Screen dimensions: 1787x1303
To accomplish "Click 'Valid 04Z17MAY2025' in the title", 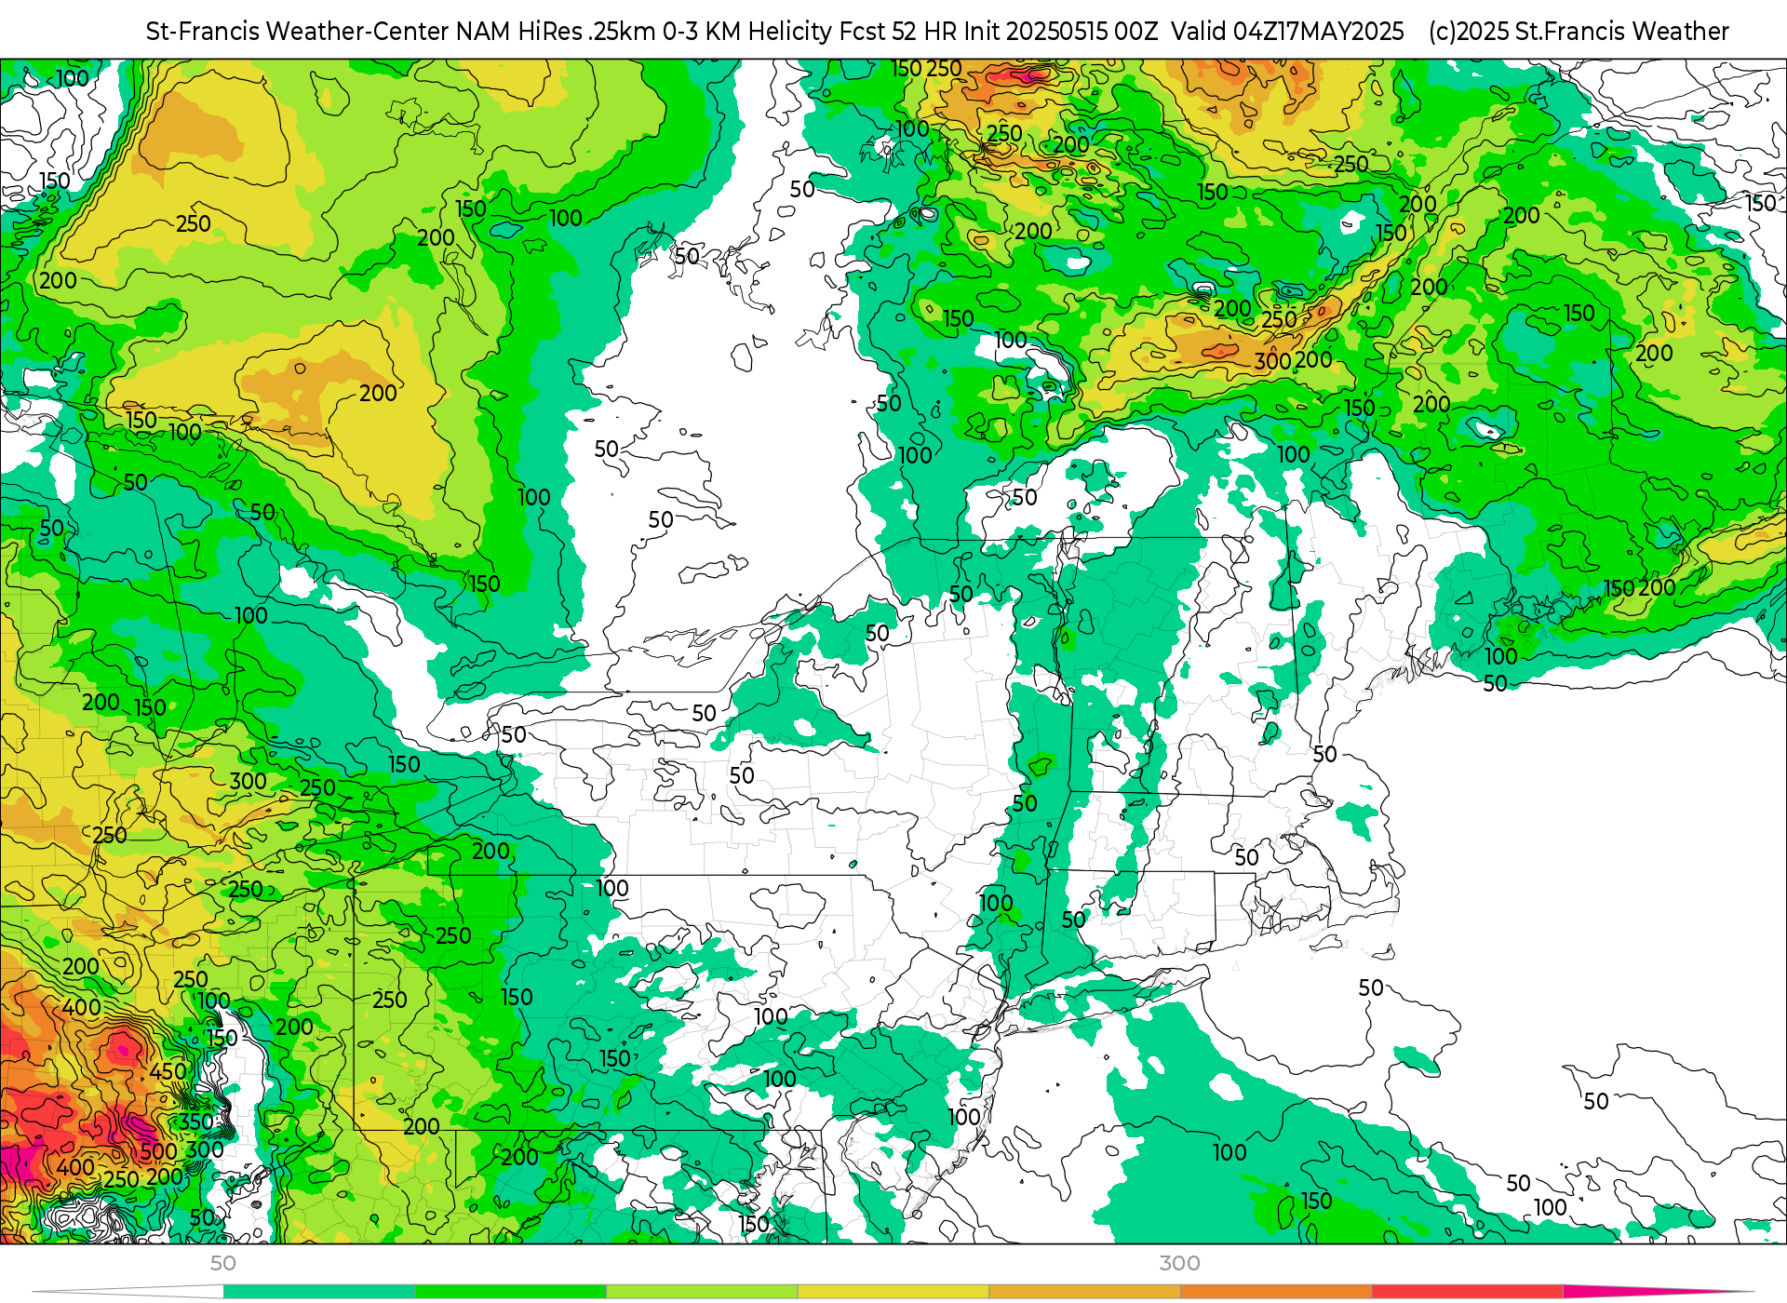I will (x=1287, y=32).
